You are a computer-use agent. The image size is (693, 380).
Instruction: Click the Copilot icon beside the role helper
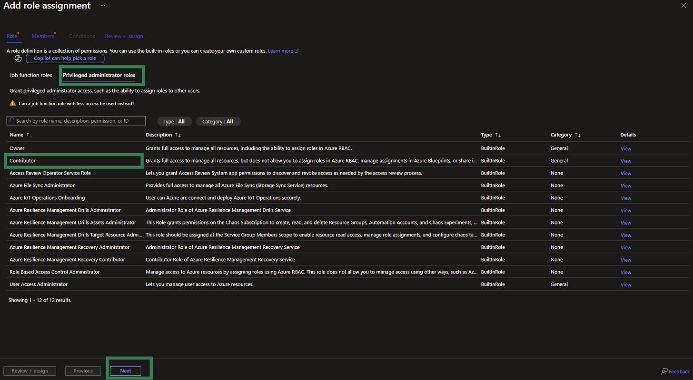pos(18,58)
